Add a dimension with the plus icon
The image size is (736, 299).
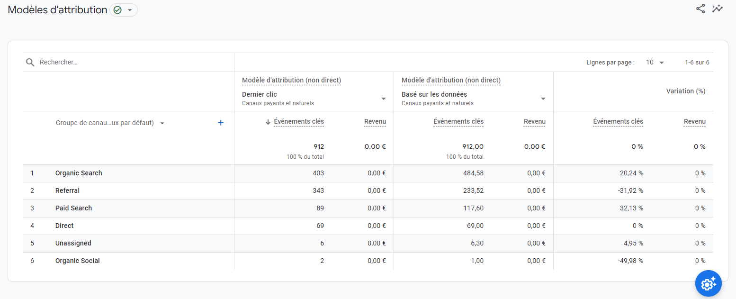220,123
